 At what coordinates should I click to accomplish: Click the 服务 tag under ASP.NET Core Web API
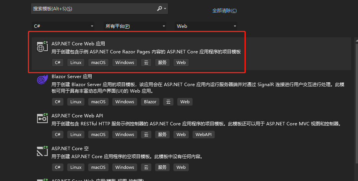162,135
